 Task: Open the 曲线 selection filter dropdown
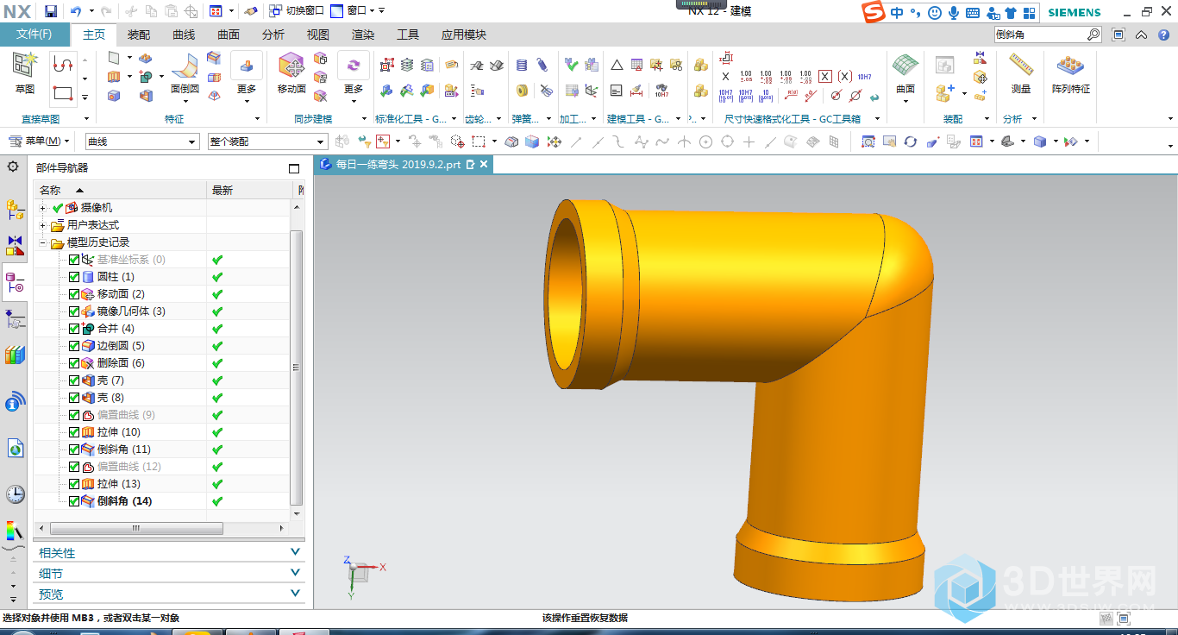pyautogui.click(x=142, y=141)
